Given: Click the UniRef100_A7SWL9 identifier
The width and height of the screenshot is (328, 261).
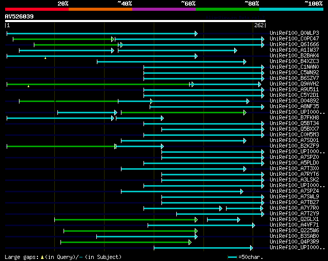Looking at the screenshot, I should click(x=294, y=197).
